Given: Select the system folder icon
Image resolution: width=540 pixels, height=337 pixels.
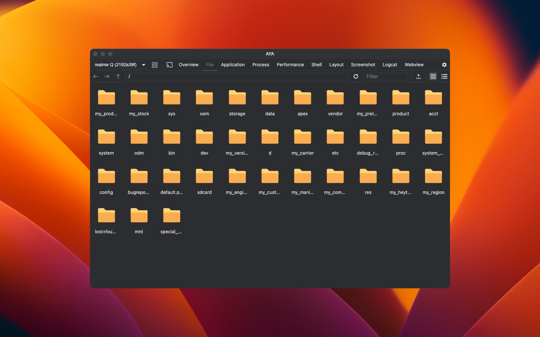Looking at the screenshot, I should click(x=106, y=137).
